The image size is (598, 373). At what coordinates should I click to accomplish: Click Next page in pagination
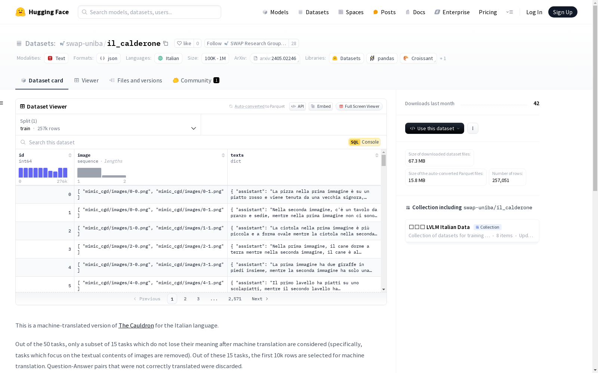click(x=260, y=299)
